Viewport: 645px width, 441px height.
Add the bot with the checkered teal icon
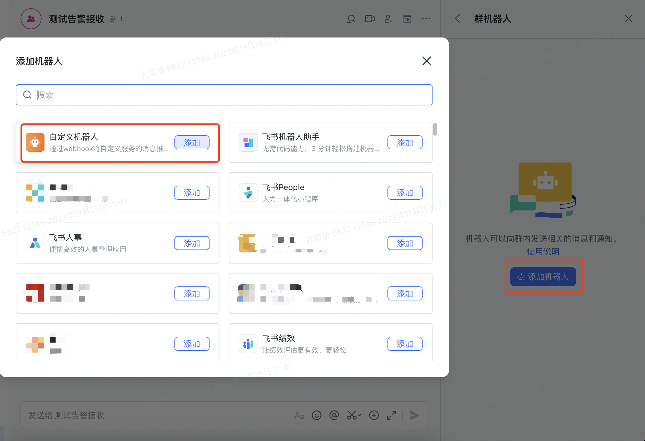tap(192, 193)
